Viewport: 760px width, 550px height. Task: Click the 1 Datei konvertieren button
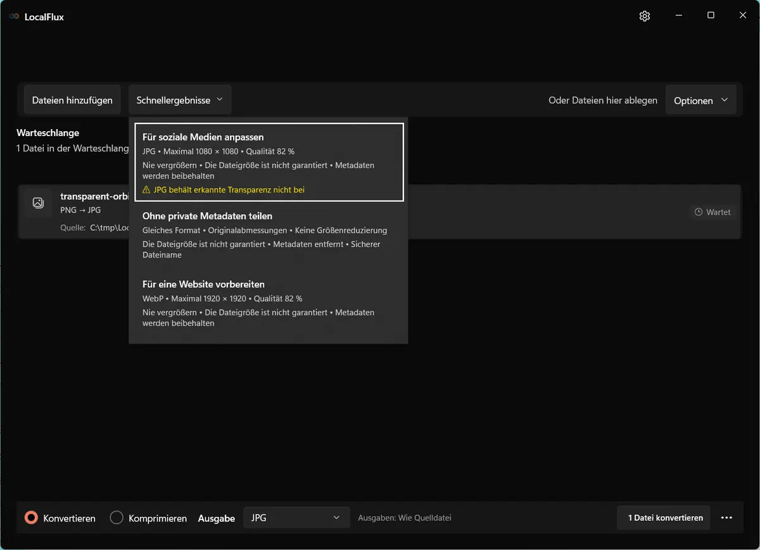[x=664, y=518]
